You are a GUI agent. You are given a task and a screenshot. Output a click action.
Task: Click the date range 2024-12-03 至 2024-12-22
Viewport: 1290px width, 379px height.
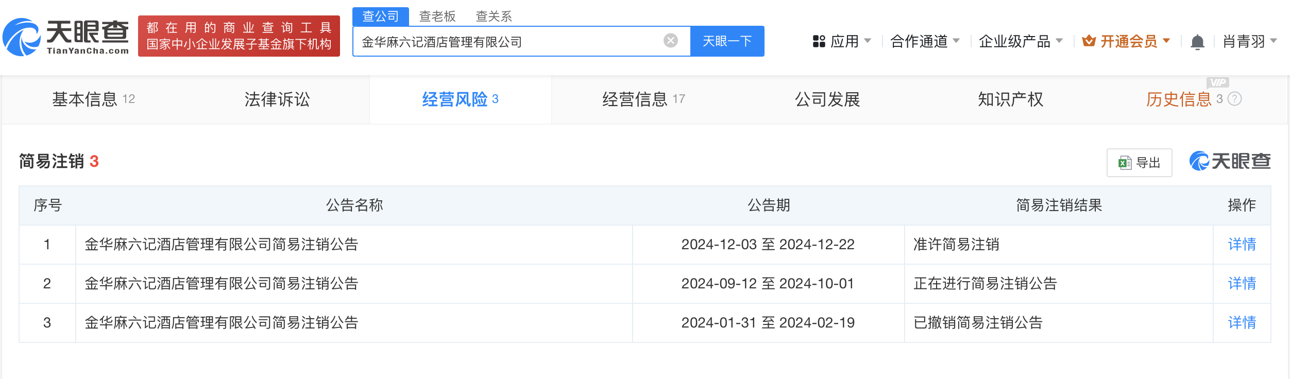coord(768,244)
